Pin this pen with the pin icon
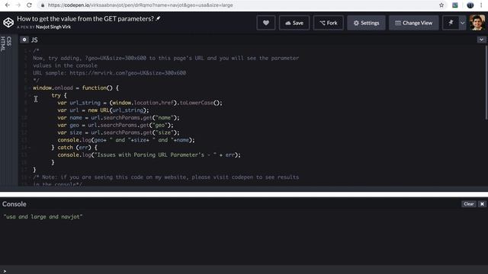 (x=451, y=23)
